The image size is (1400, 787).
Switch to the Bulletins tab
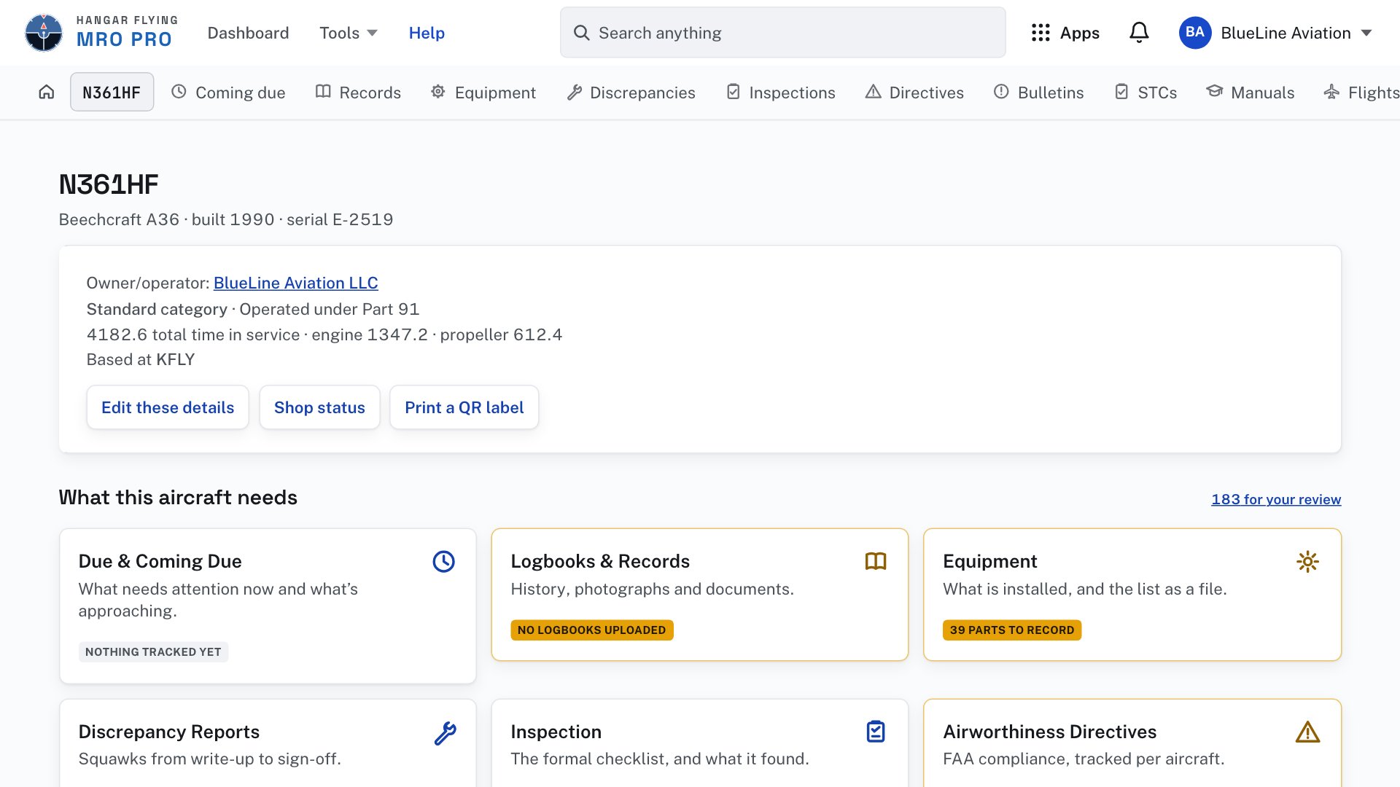point(1038,92)
